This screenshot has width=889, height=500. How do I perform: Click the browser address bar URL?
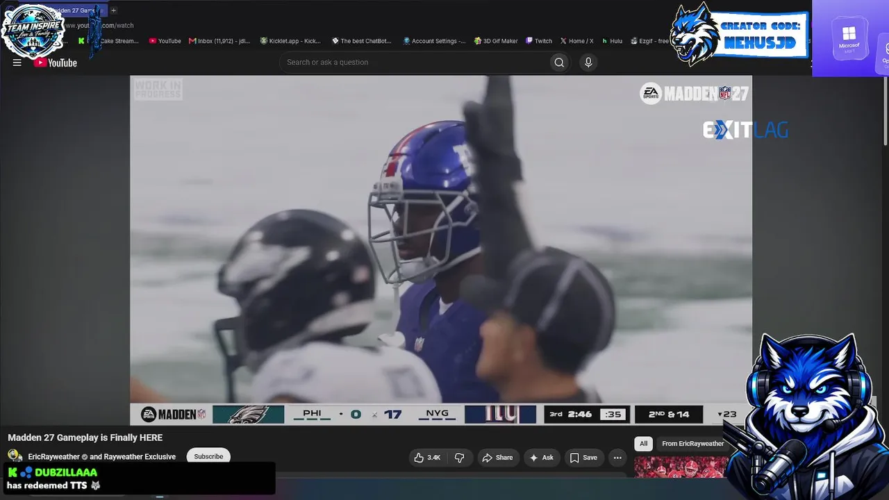pos(99,26)
